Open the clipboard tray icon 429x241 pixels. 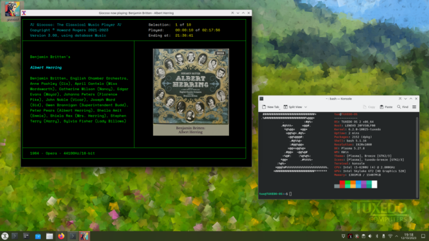click(x=364, y=236)
